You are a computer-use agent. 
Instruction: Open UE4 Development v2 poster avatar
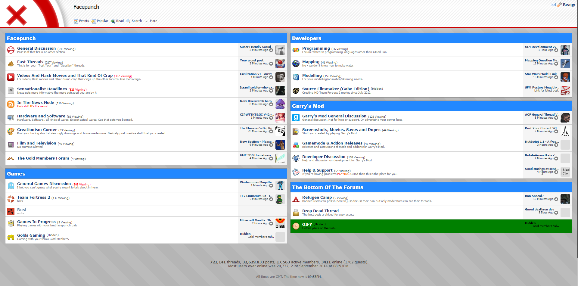click(565, 50)
